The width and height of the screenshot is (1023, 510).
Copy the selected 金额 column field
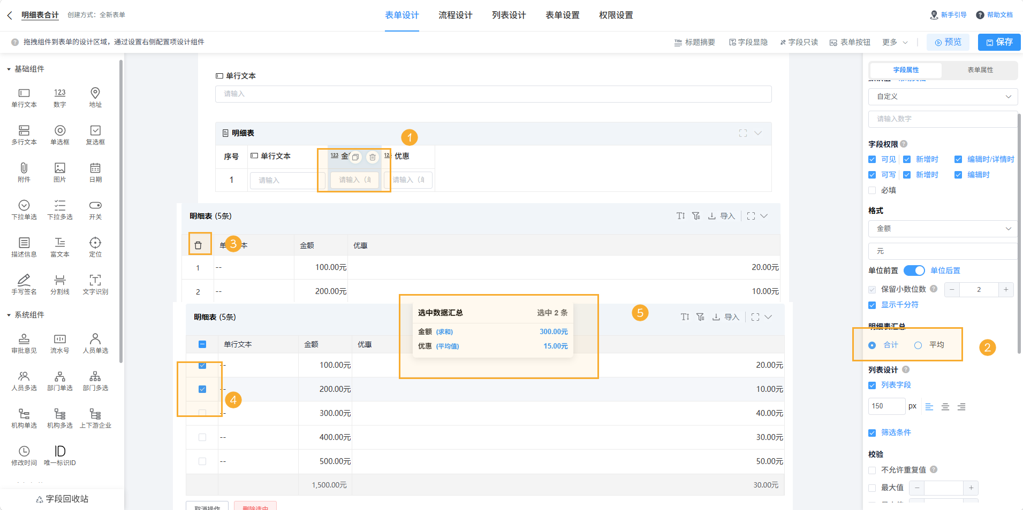point(355,157)
